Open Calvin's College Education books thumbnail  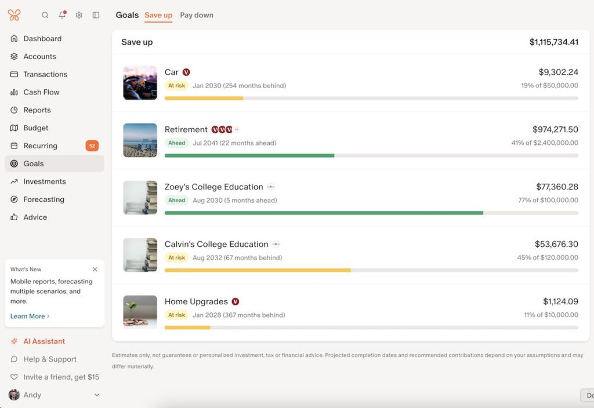pos(140,255)
